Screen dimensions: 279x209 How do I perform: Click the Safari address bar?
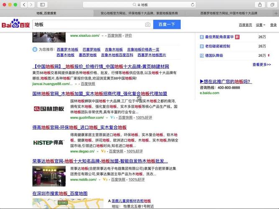(x=139, y=5)
